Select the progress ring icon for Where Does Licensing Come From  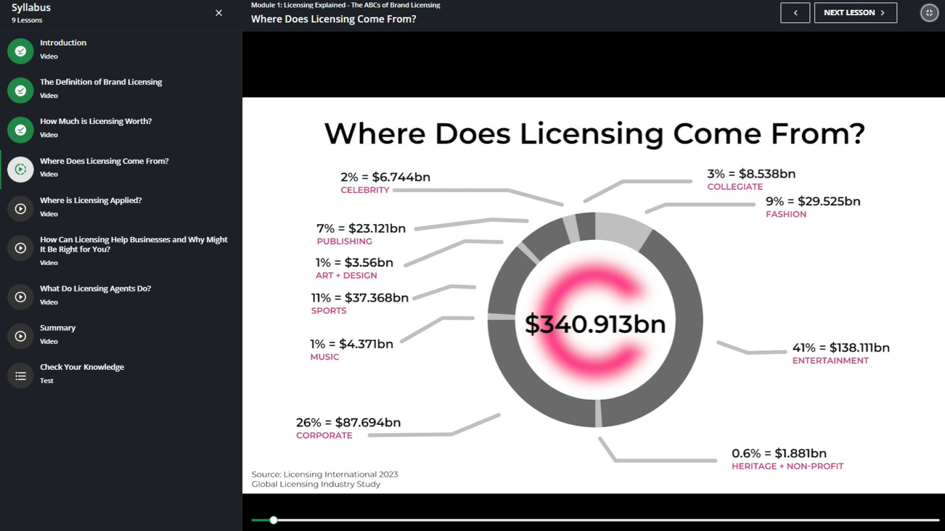point(20,169)
